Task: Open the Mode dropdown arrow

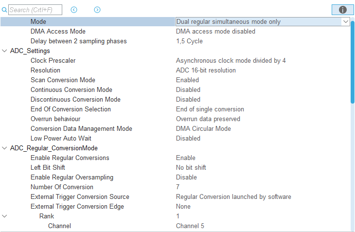Action: [x=345, y=22]
